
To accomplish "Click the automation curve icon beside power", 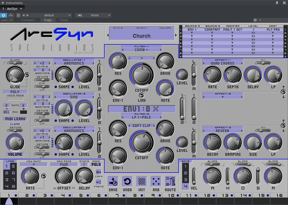I will click(11, 15).
